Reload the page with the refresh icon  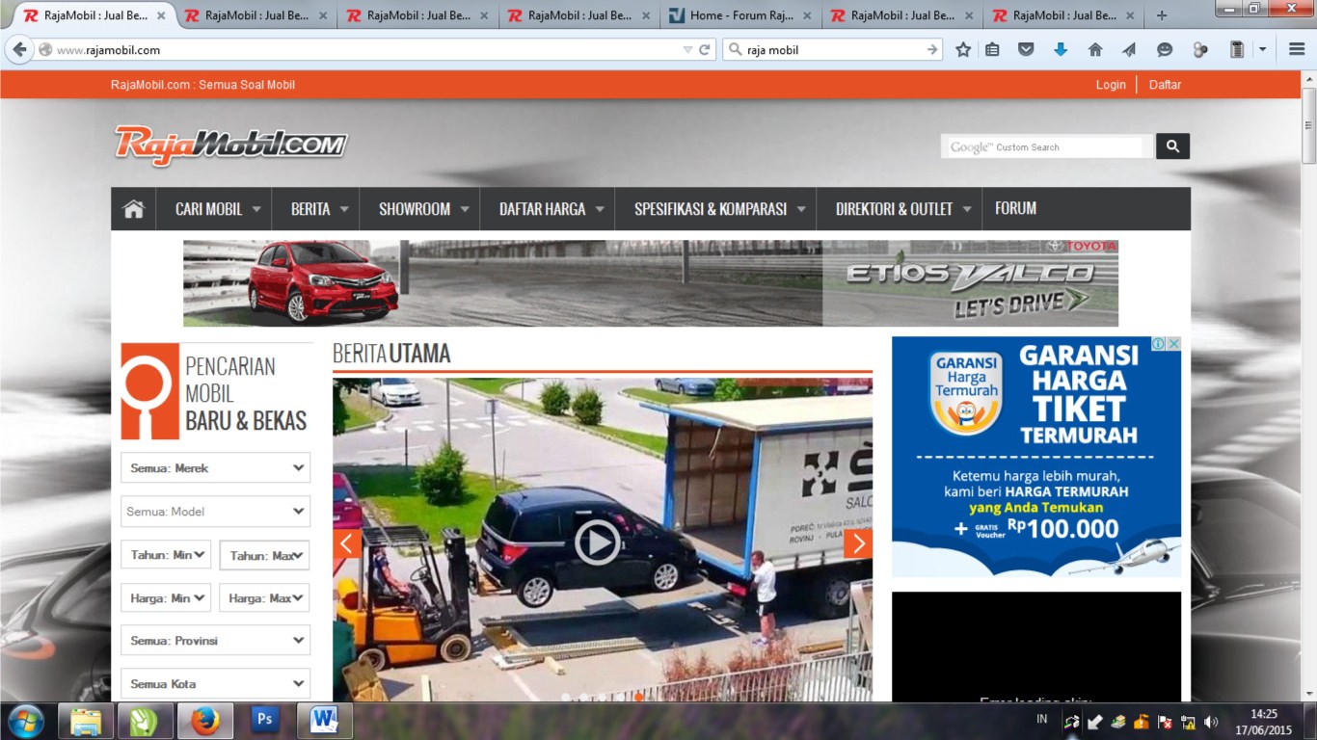click(705, 50)
